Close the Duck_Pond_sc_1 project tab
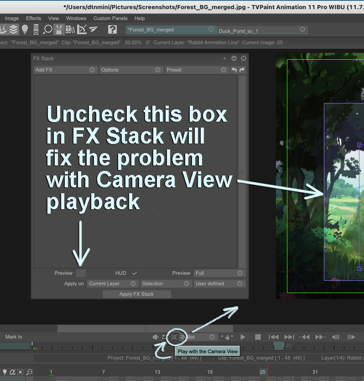364x381 pixels. click(302, 29)
